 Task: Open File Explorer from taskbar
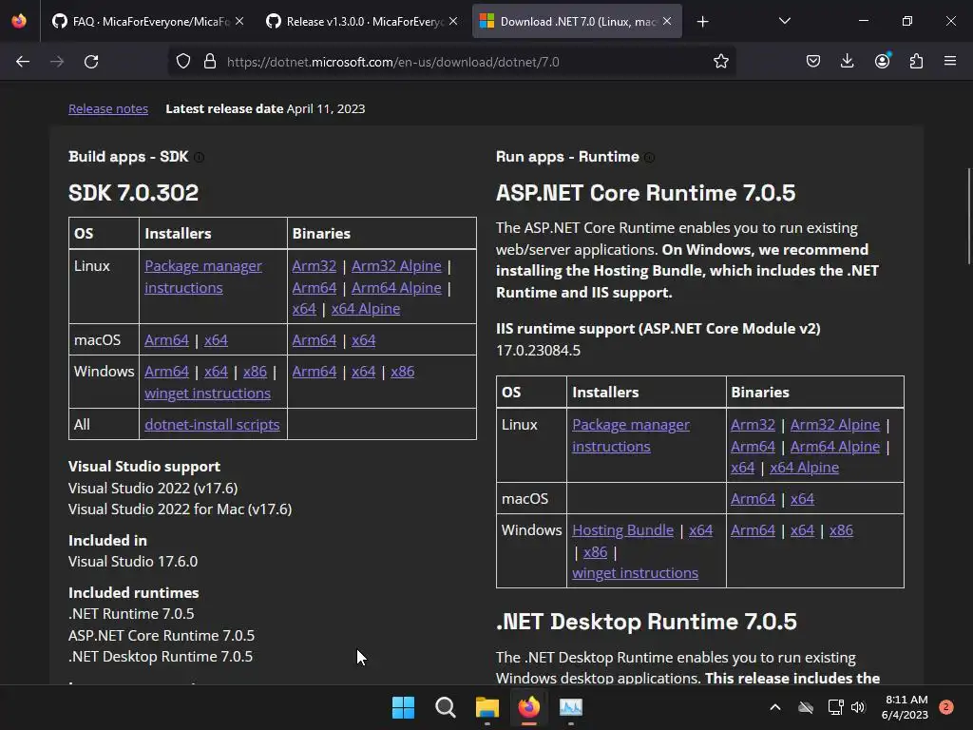tap(487, 707)
